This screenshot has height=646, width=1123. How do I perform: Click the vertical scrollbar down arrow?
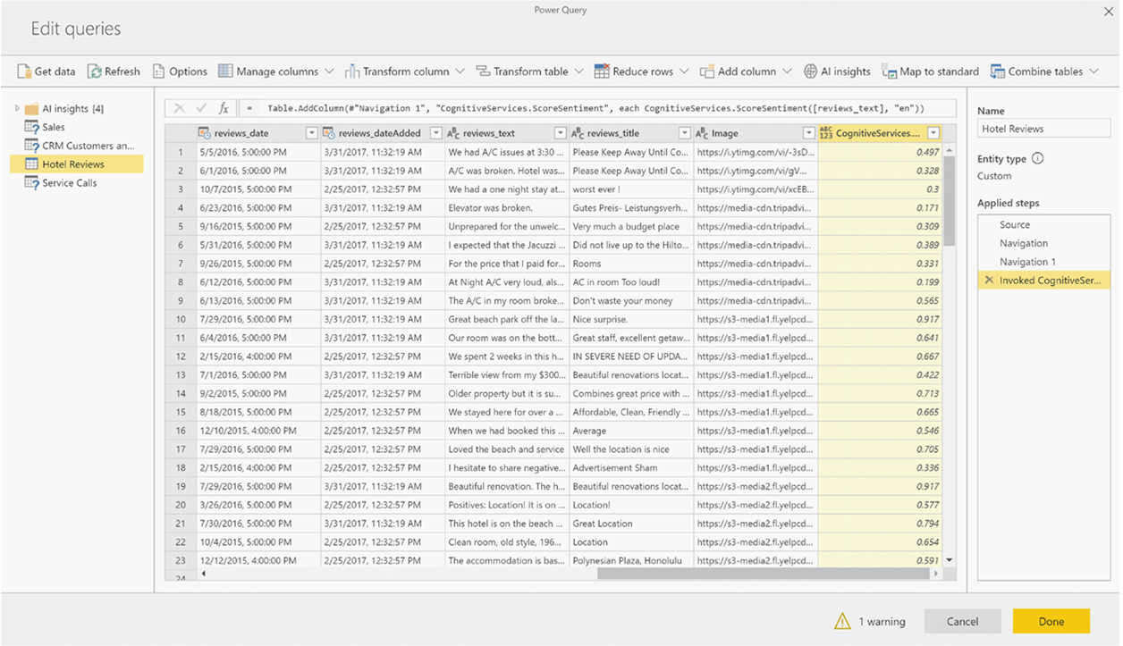click(x=950, y=560)
